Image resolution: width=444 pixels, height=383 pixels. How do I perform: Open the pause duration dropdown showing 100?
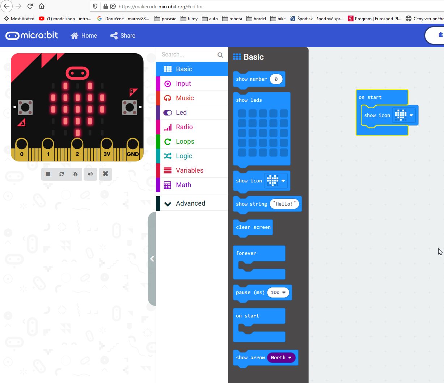[278, 292]
